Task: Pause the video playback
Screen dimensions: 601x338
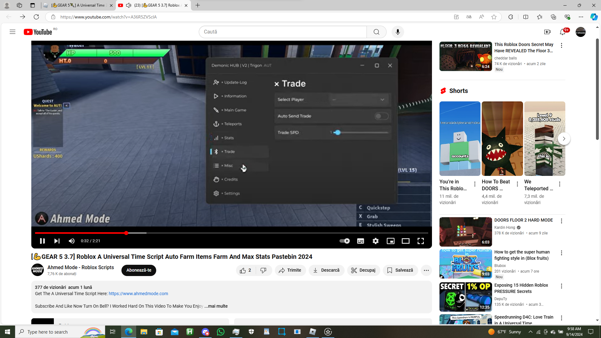Action: 42,241
